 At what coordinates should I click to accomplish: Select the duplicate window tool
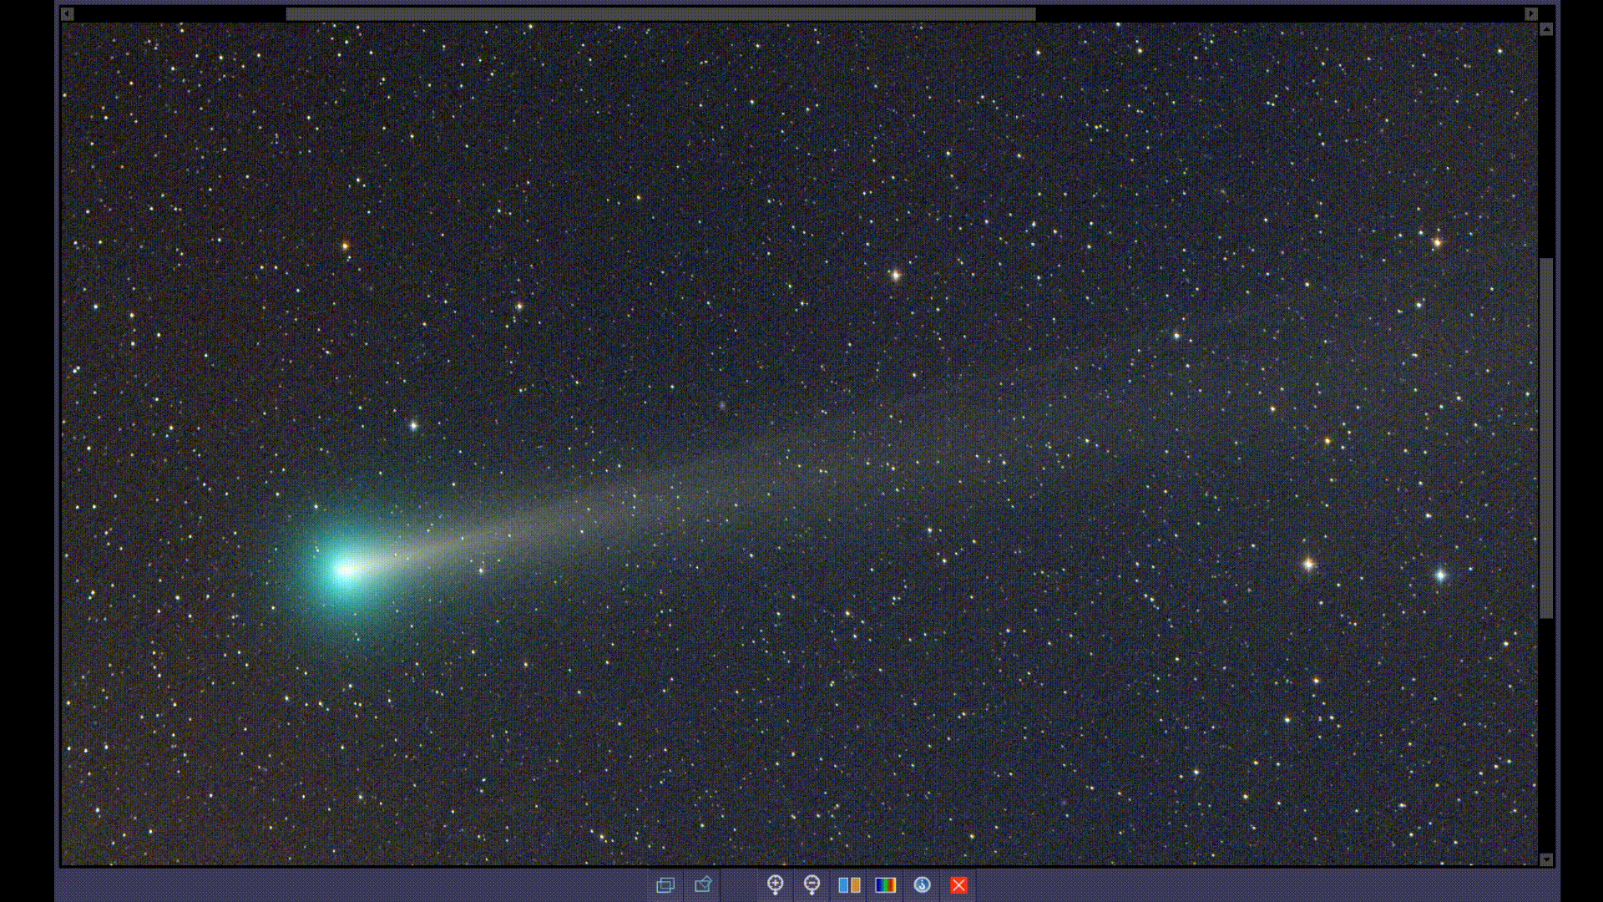coord(665,884)
